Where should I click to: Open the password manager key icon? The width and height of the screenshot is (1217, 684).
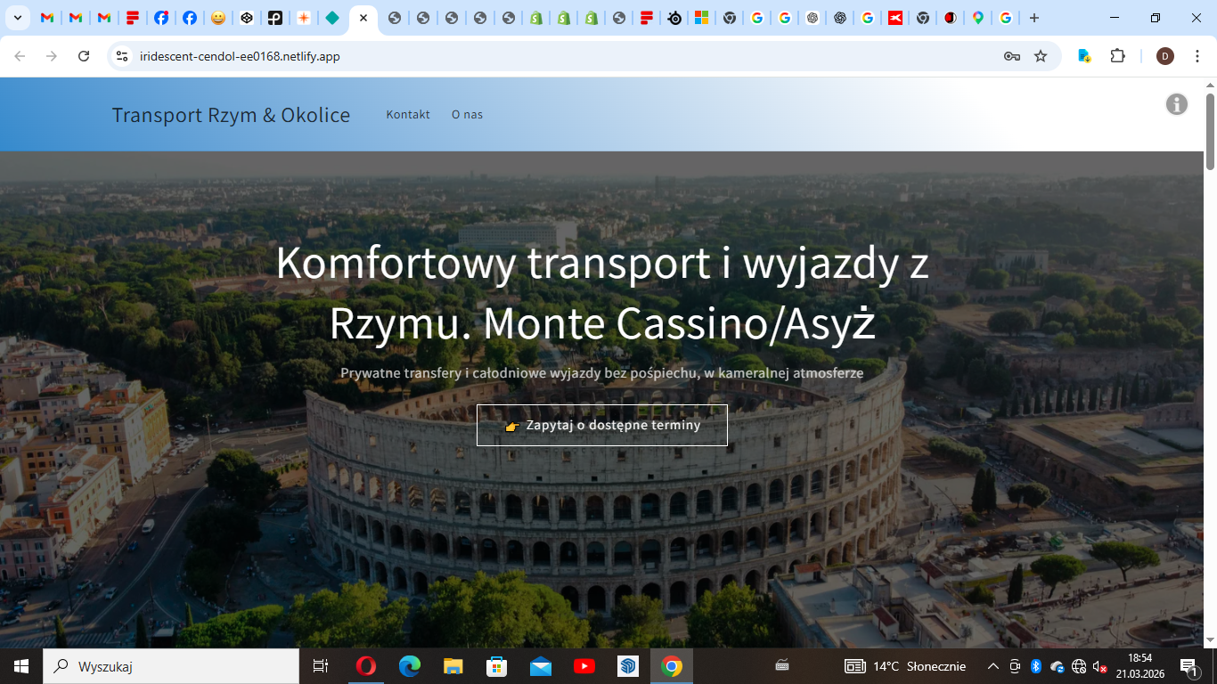coord(1011,56)
